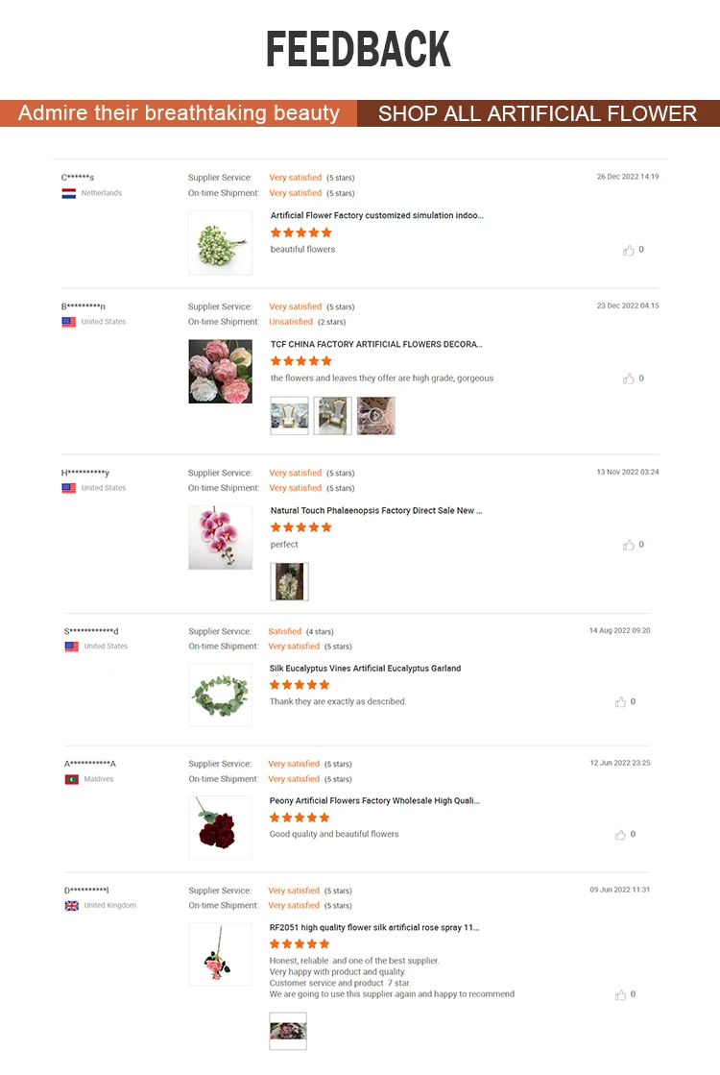This screenshot has width=720, height=1075.
Task: Play the video thumbnail in second review
Action: [x=376, y=416]
